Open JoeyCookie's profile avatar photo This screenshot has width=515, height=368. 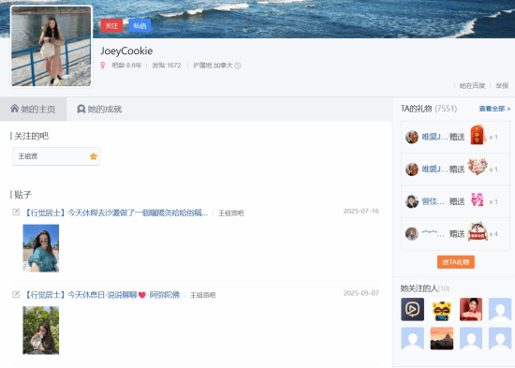(51, 46)
